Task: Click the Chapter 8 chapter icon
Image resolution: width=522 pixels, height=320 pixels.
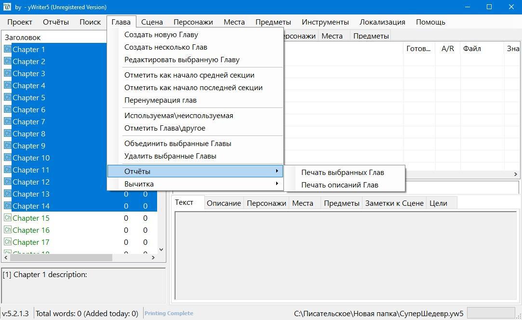Action: [7, 133]
